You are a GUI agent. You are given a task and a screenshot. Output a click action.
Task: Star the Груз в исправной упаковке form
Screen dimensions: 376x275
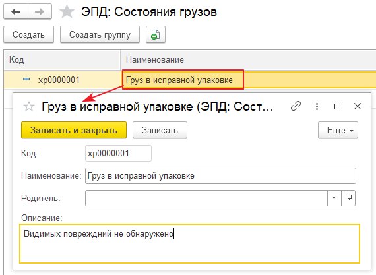click(29, 106)
